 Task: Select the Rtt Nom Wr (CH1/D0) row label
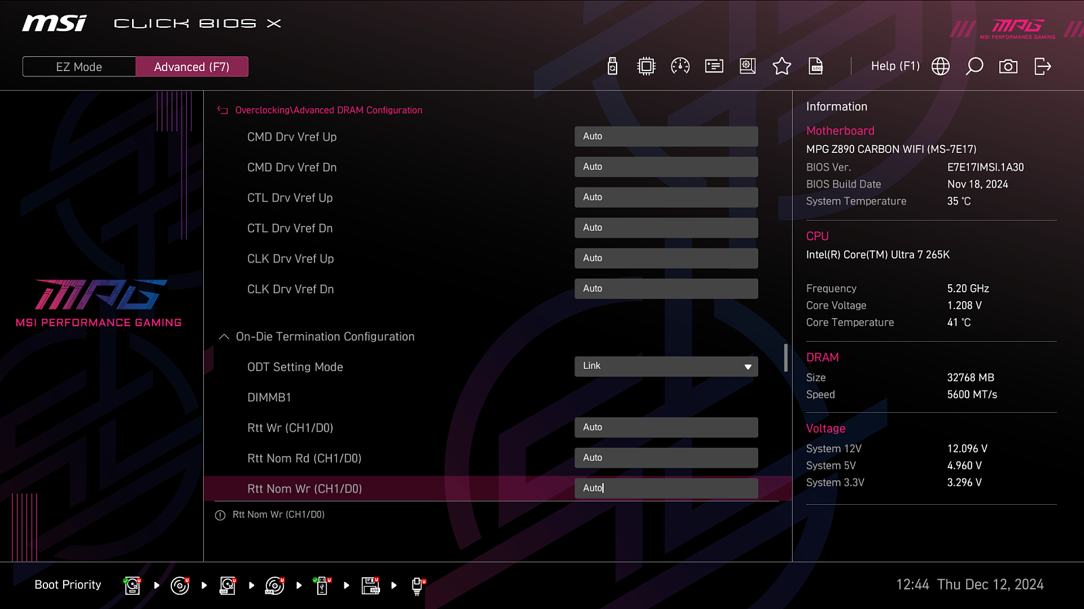[x=305, y=489]
